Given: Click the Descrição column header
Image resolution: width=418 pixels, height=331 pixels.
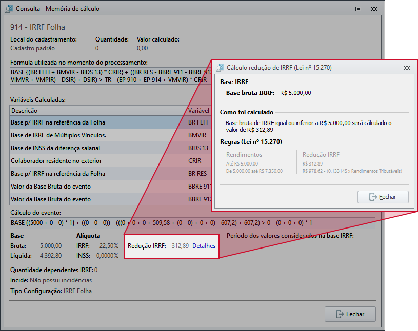Looking at the screenshot, I should point(98,111).
